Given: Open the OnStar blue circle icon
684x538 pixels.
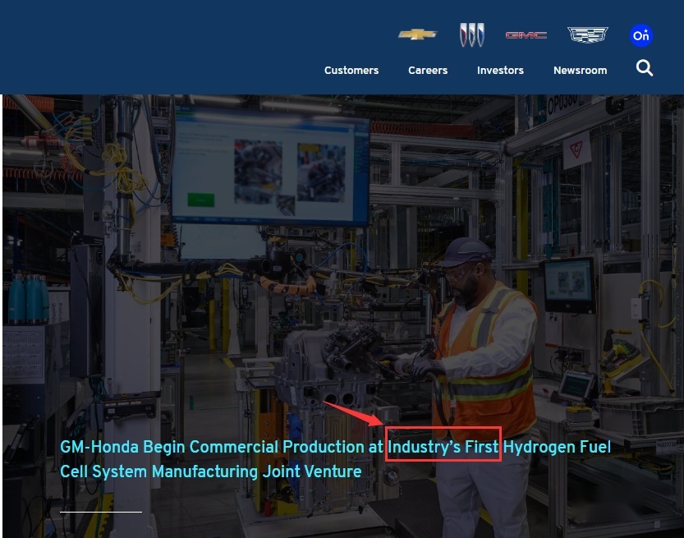Looking at the screenshot, I should pyautogui.click(x=640, y=35).
